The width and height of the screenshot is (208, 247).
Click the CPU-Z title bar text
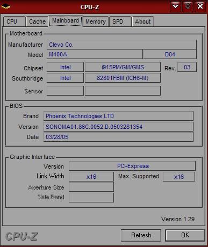[x=90, y=7]
